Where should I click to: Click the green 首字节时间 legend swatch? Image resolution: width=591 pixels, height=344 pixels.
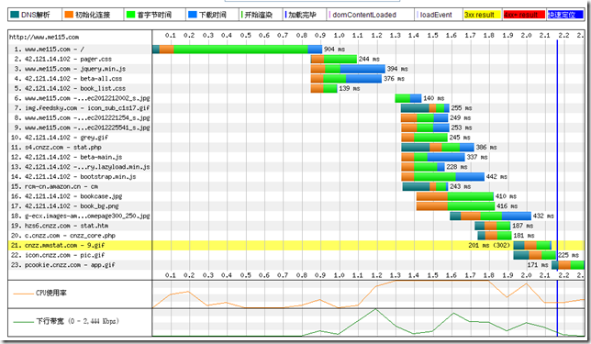130,15
